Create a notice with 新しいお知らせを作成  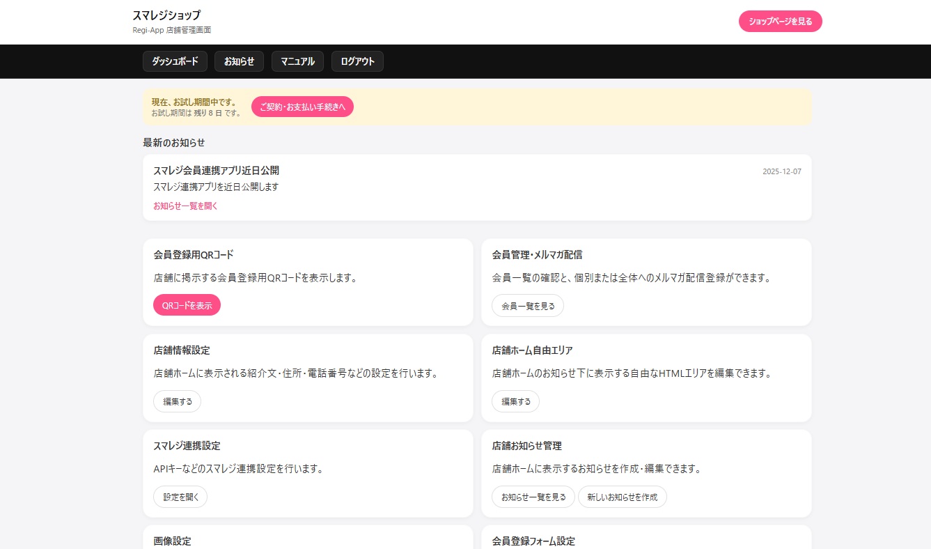(x=622, y=497)
